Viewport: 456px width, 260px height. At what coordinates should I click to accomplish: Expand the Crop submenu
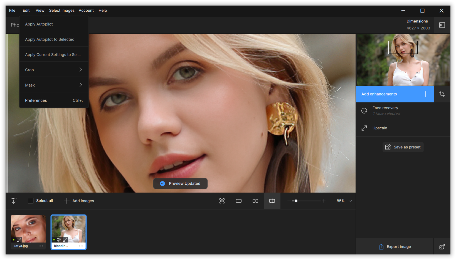pyautogui.click(x=54, y=70)
